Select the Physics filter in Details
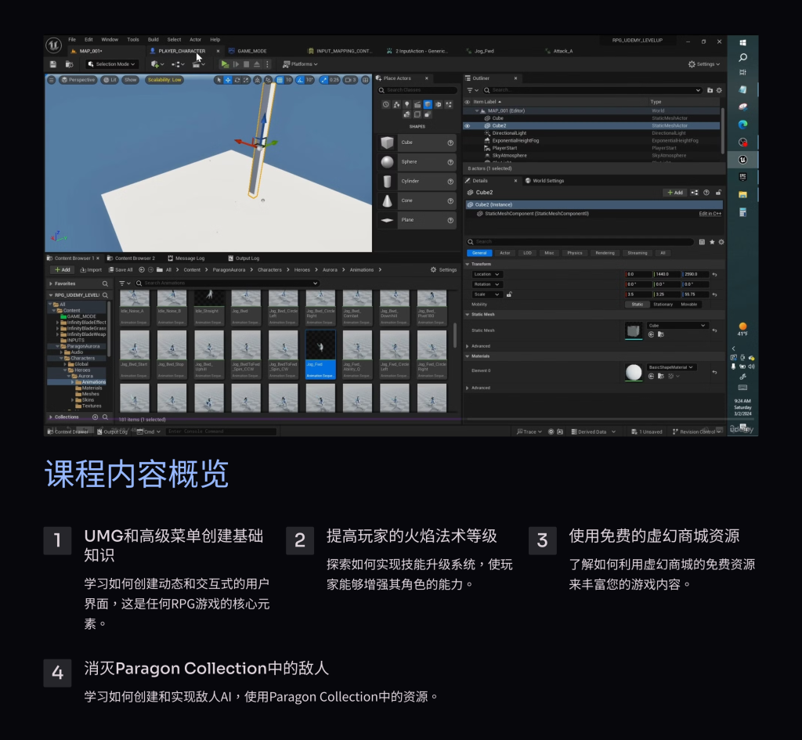 pos(574,253)
